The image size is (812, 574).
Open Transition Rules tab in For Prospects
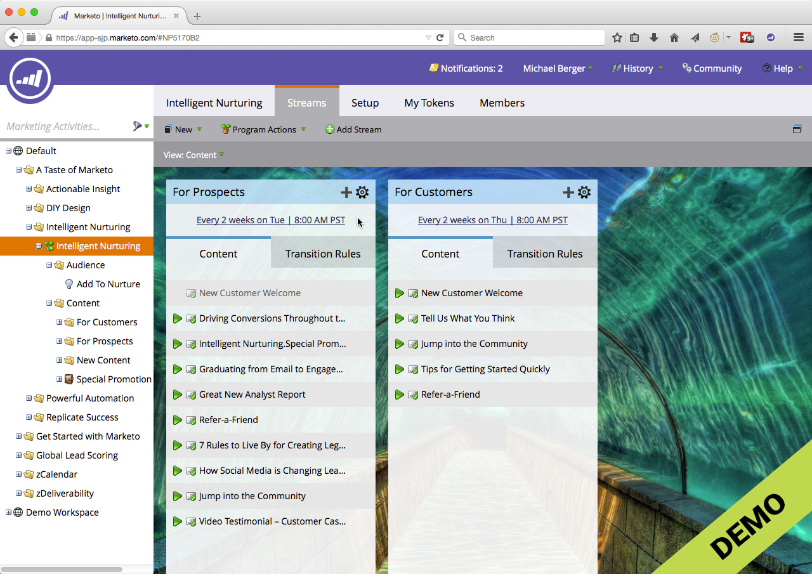322,254
